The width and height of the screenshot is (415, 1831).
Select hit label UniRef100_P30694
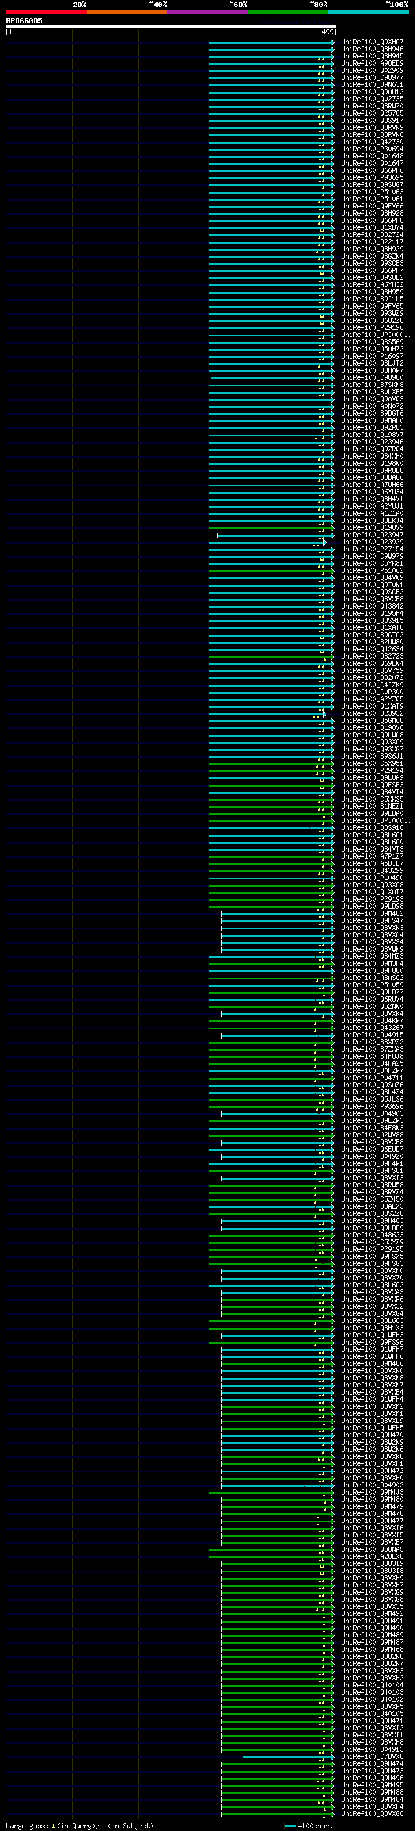tap(372, 149)
